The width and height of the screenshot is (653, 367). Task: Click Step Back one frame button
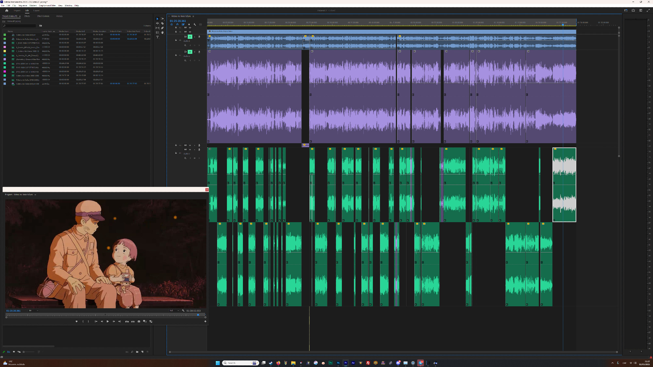tap(102, 321)
